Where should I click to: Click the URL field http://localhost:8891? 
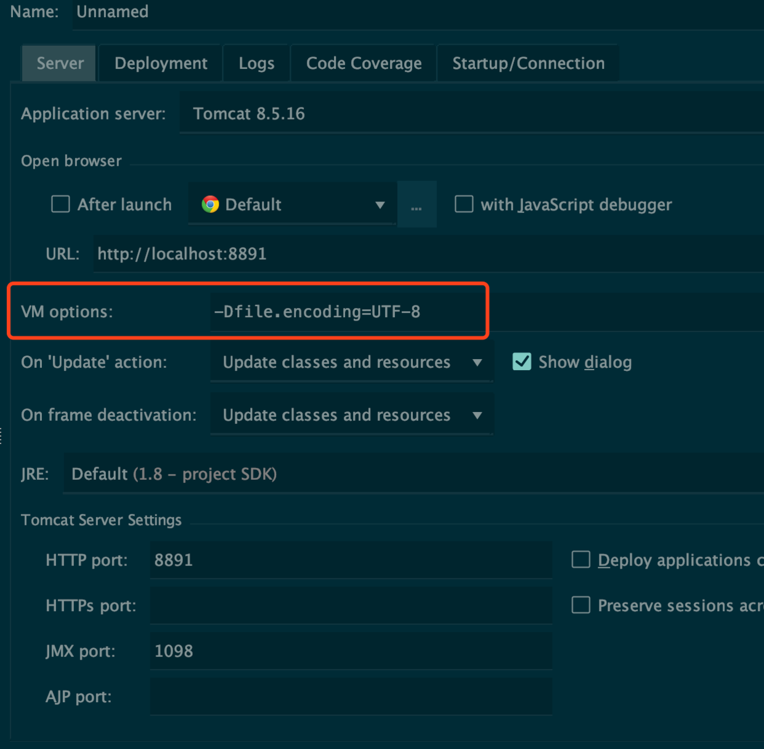(429, 254)
